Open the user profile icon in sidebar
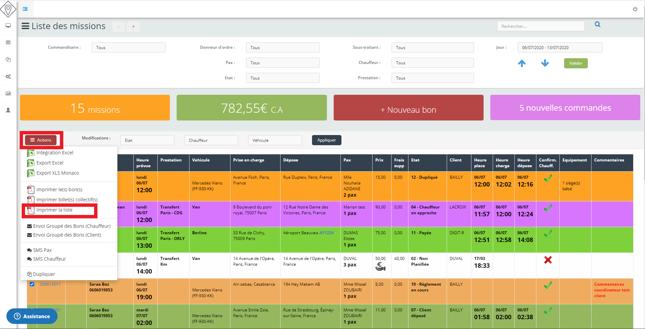This screenshot has width=645, height=329. pos(8,110)
